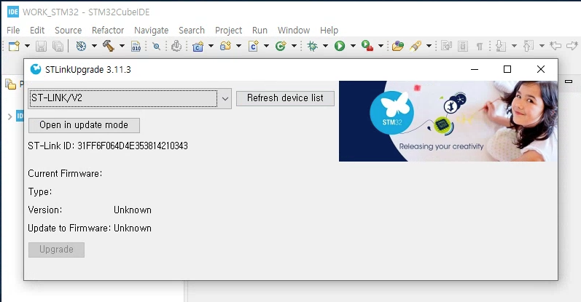Screen dimensions: 581x302
Task: Open the Refactor menu
Action: [x=108, y=31]
